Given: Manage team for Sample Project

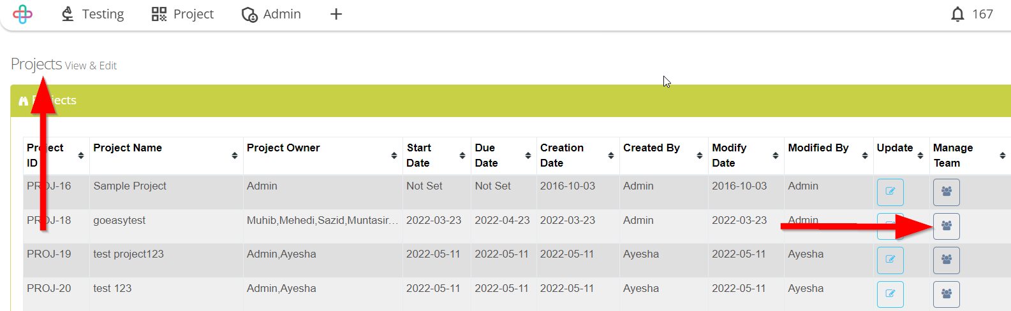Looking at the screenshot, I should point(946,192).
